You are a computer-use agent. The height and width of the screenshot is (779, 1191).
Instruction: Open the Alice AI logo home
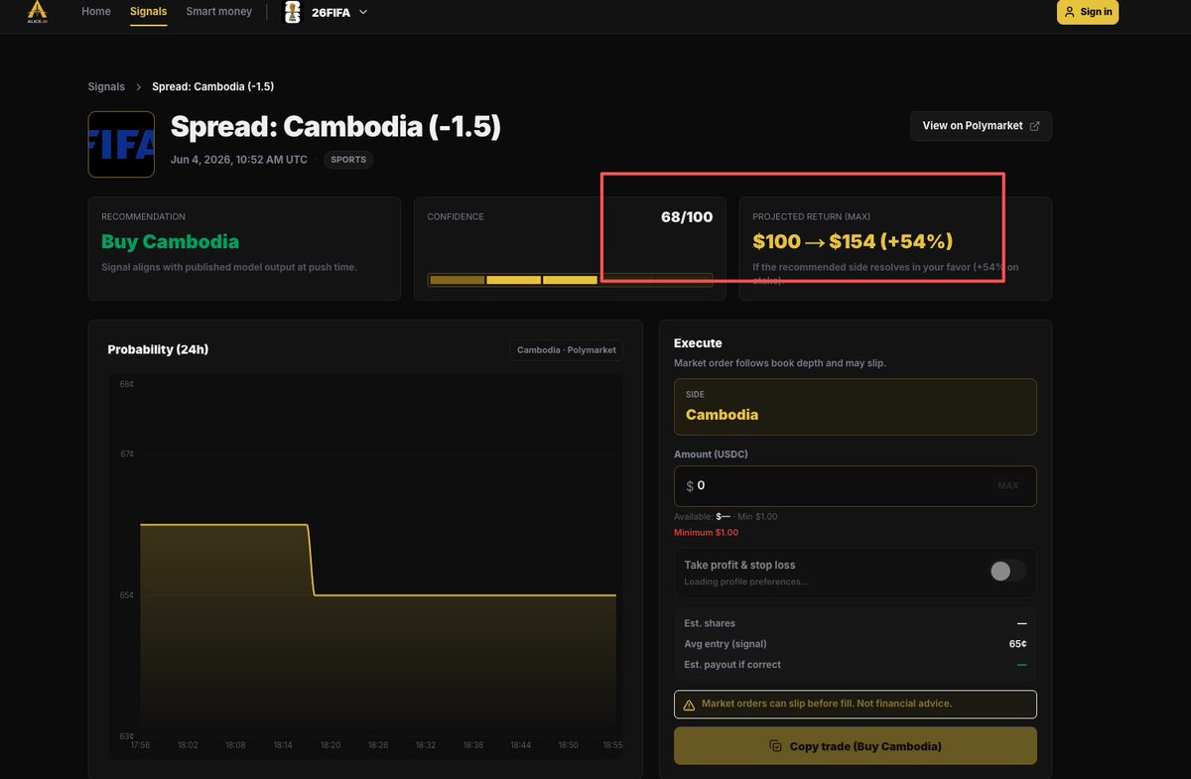[39, 12]
